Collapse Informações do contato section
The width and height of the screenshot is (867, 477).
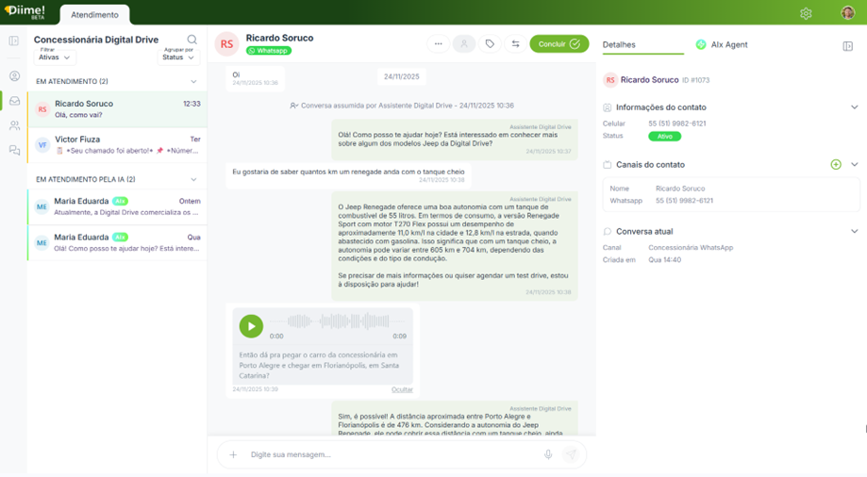pyautogui.click(x=855, y=107)
